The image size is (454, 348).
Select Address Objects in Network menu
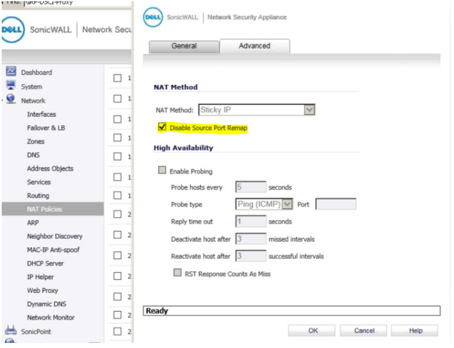click(x=50, y=168)
